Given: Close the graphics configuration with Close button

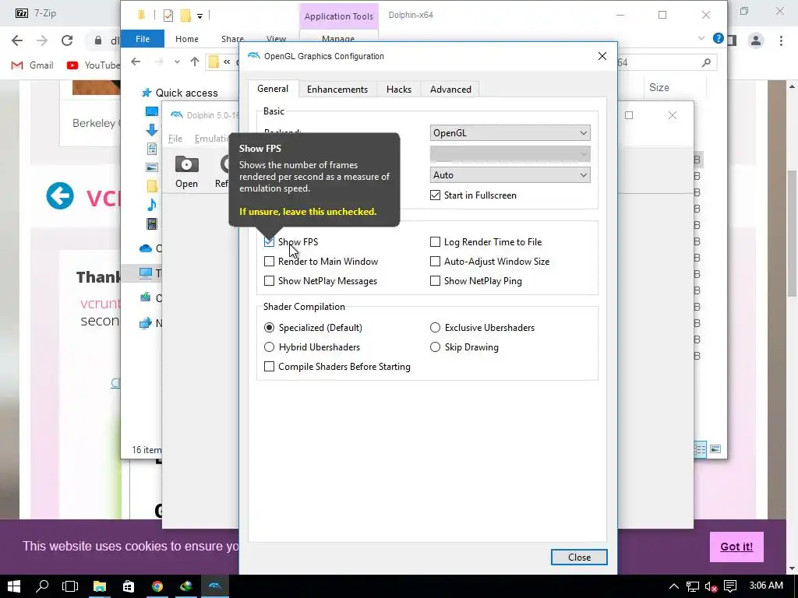Looking at the screenshot, I should coord(579,558).
